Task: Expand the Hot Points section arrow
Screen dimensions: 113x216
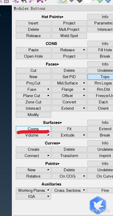Action: point(63,17)
